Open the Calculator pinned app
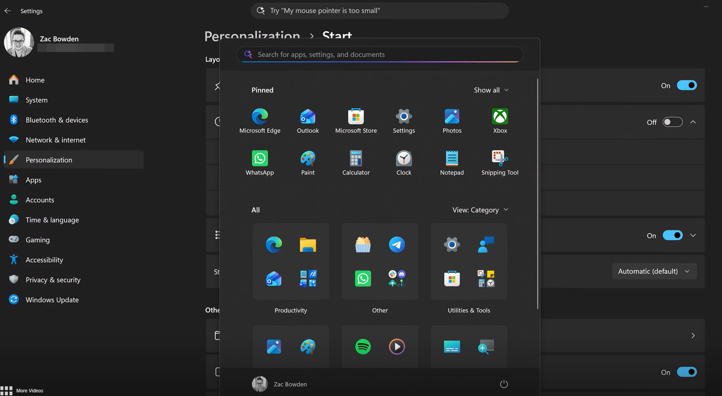 [356, 163]
